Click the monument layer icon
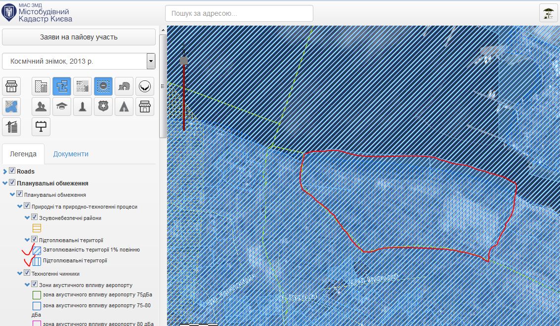The image size is (560, 326). 82,106
